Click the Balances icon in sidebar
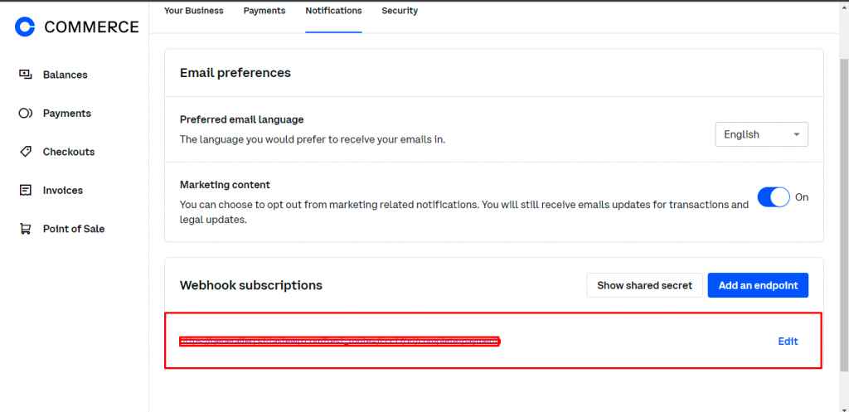This screenshot has width=849, height=412. pos(26,75)
